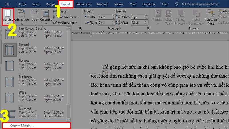
Task: Switch to the Review tab
Action: tap(119, 4)
